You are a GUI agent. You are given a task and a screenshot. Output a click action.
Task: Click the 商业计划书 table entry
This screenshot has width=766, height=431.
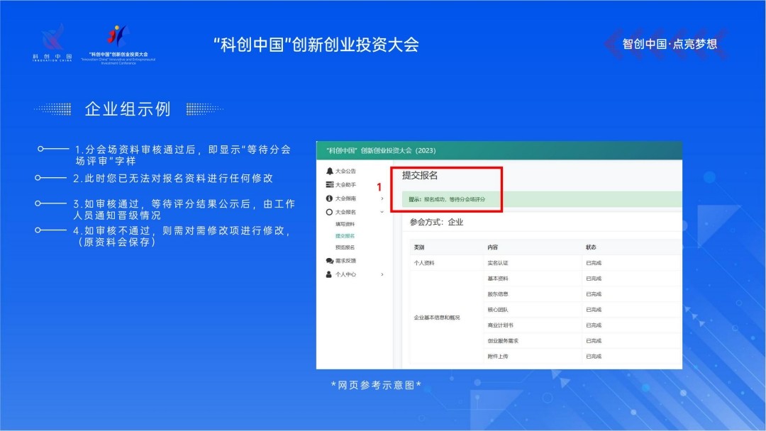point(499,325)
